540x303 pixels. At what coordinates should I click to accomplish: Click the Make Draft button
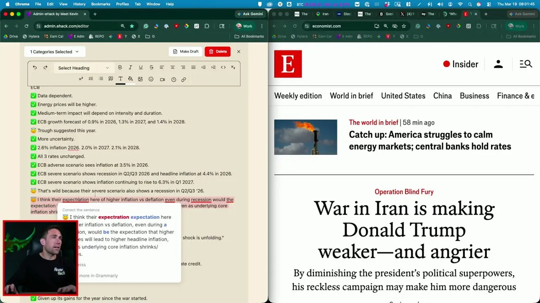tap(186, 51)
